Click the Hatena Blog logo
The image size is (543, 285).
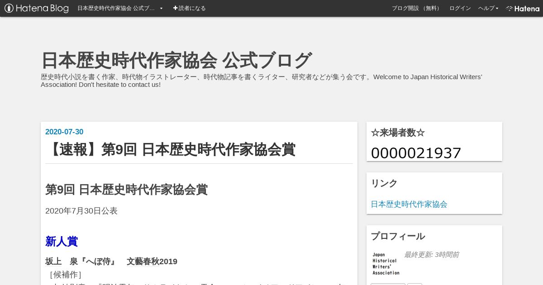(37, 8)
